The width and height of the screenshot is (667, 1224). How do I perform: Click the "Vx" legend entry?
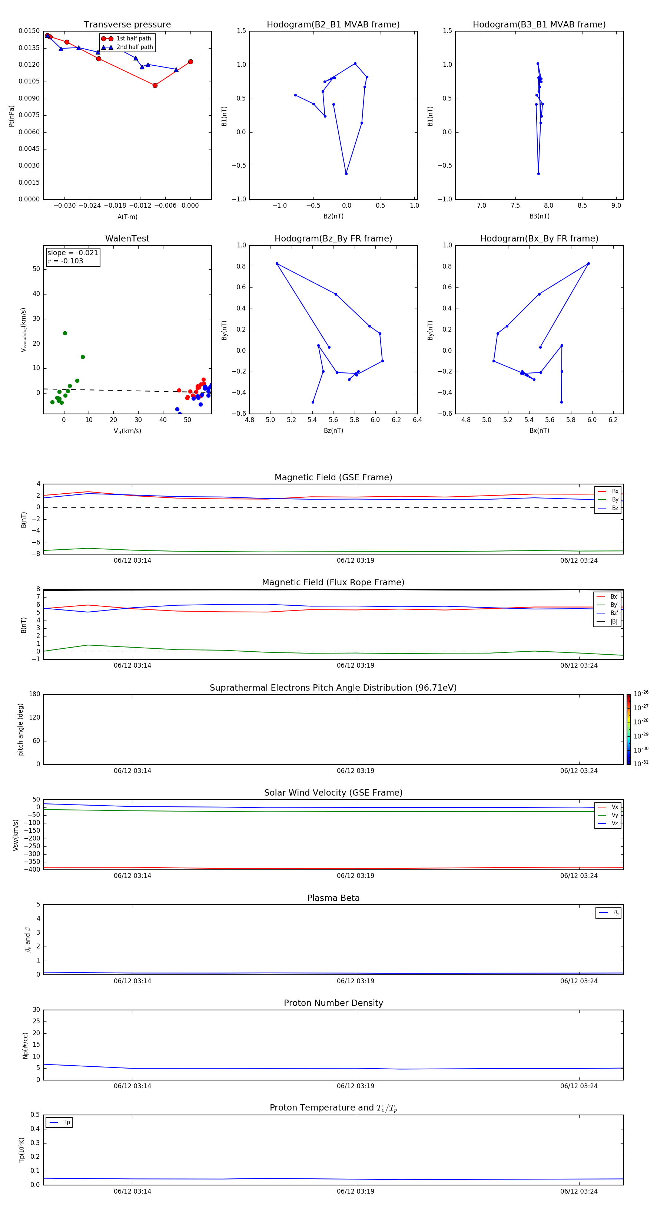[608, 807]
